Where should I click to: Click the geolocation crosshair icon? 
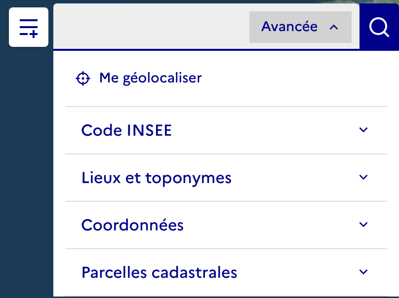pyautogui.click(x=83, y=78)
